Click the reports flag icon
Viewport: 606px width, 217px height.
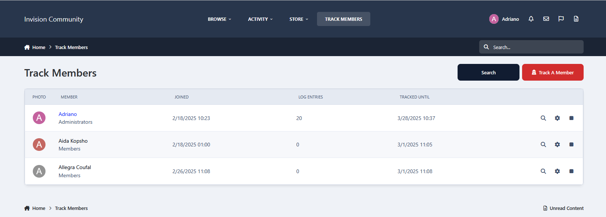(x=561, y=19)
